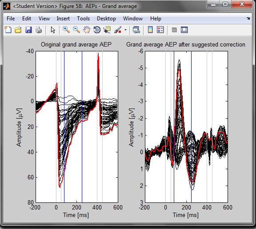Show plot tools and dock figure icon
This screenshot has width=256, height=229.
[x=184, y=30]
